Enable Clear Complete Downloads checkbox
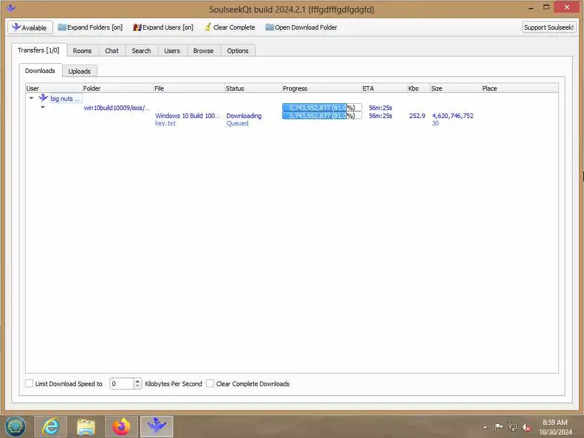584x438 pixels. [210, 383]
